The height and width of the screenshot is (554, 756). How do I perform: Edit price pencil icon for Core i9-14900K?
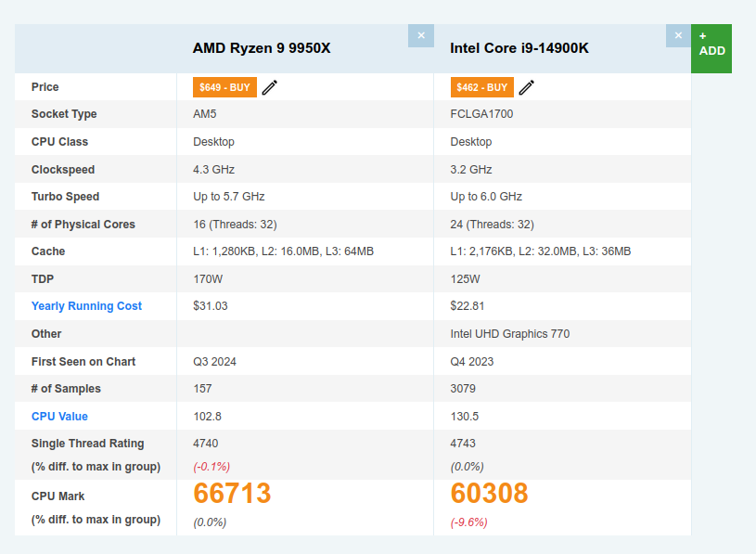point(527,87)
